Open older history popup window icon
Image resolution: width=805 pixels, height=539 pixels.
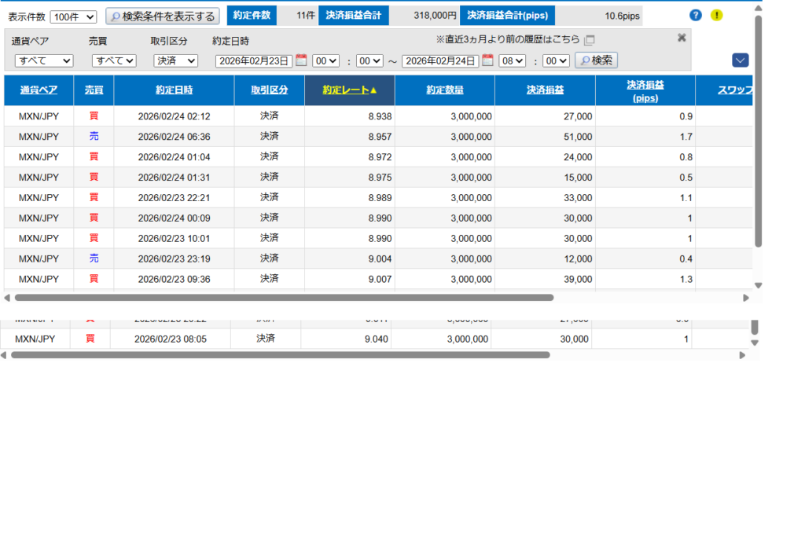[590, 40]
